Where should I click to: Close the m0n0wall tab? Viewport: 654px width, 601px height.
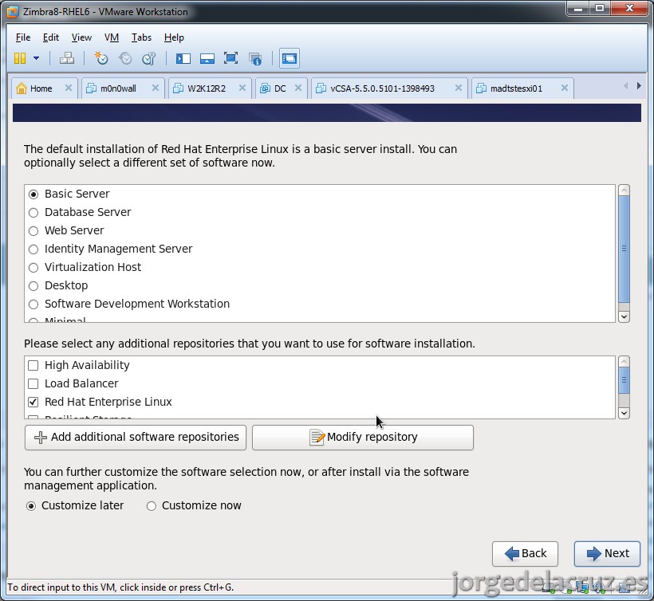click(x=156, y=88)
